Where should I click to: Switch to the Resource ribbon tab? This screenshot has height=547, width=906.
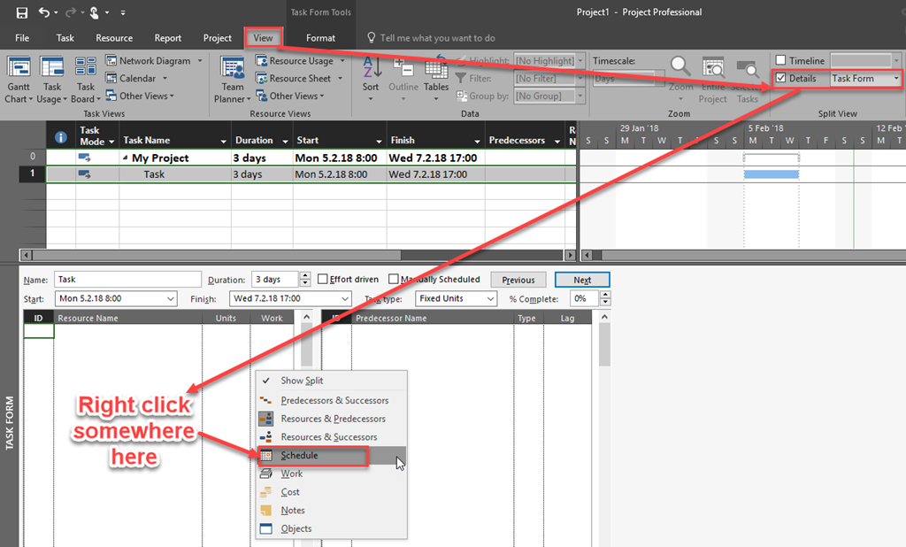(x=114, y=38)
